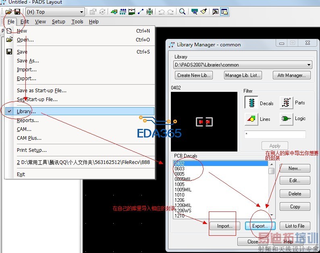Open the Library path dropdown

[x=243, y=65]
